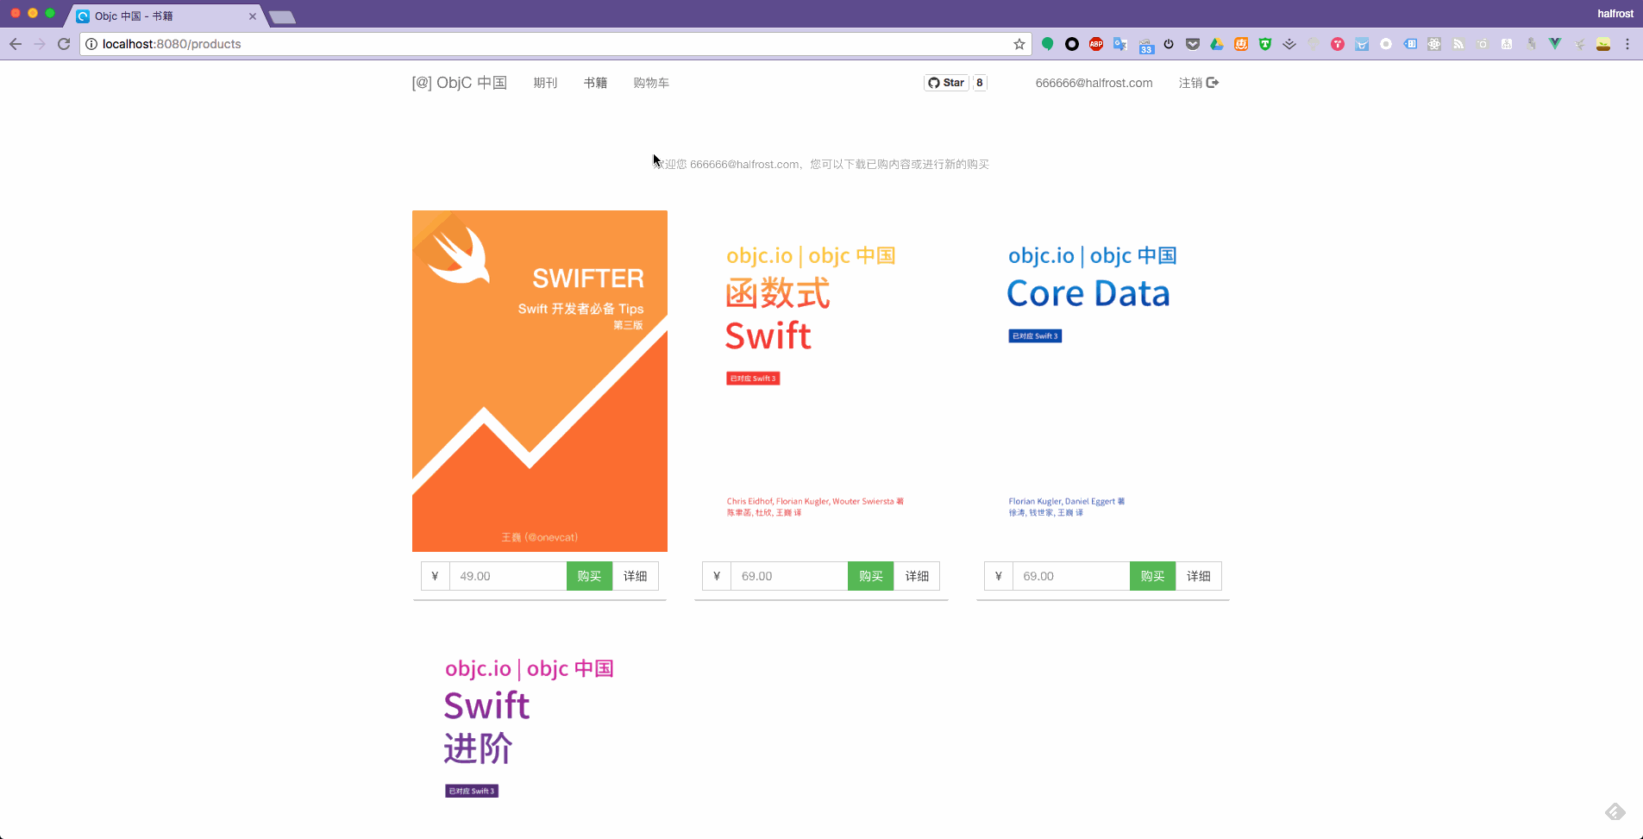
Task: Open the Google Translate extension
Action: point(1120,44)
